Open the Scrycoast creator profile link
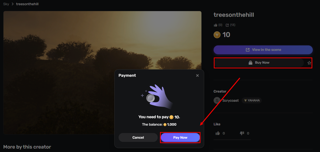 point(230,101)
